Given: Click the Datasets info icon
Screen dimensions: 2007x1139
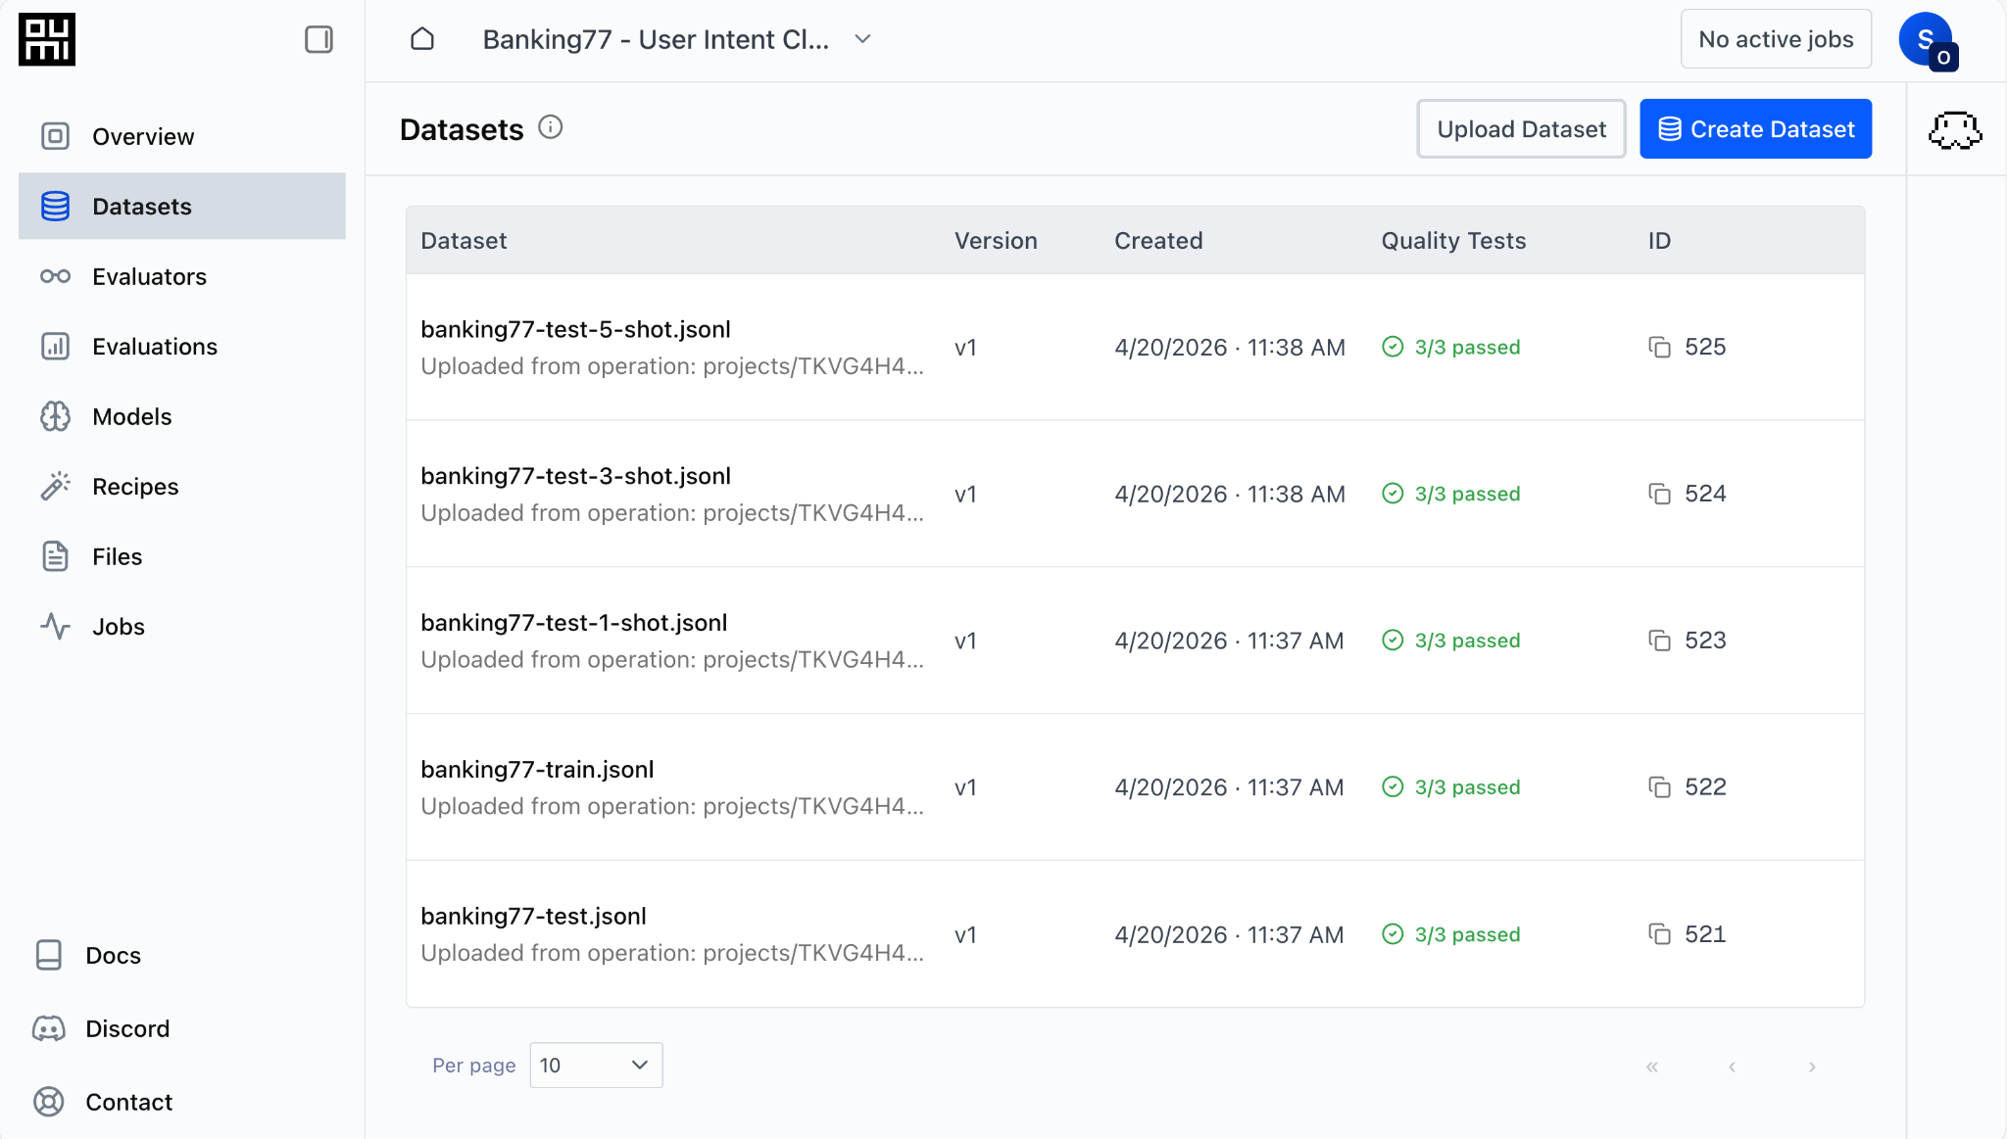Looking at the screenshot, I should pyautogui.click(x=551, y=127).
